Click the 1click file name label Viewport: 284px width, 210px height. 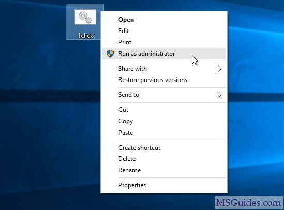(x=85, y=36)
